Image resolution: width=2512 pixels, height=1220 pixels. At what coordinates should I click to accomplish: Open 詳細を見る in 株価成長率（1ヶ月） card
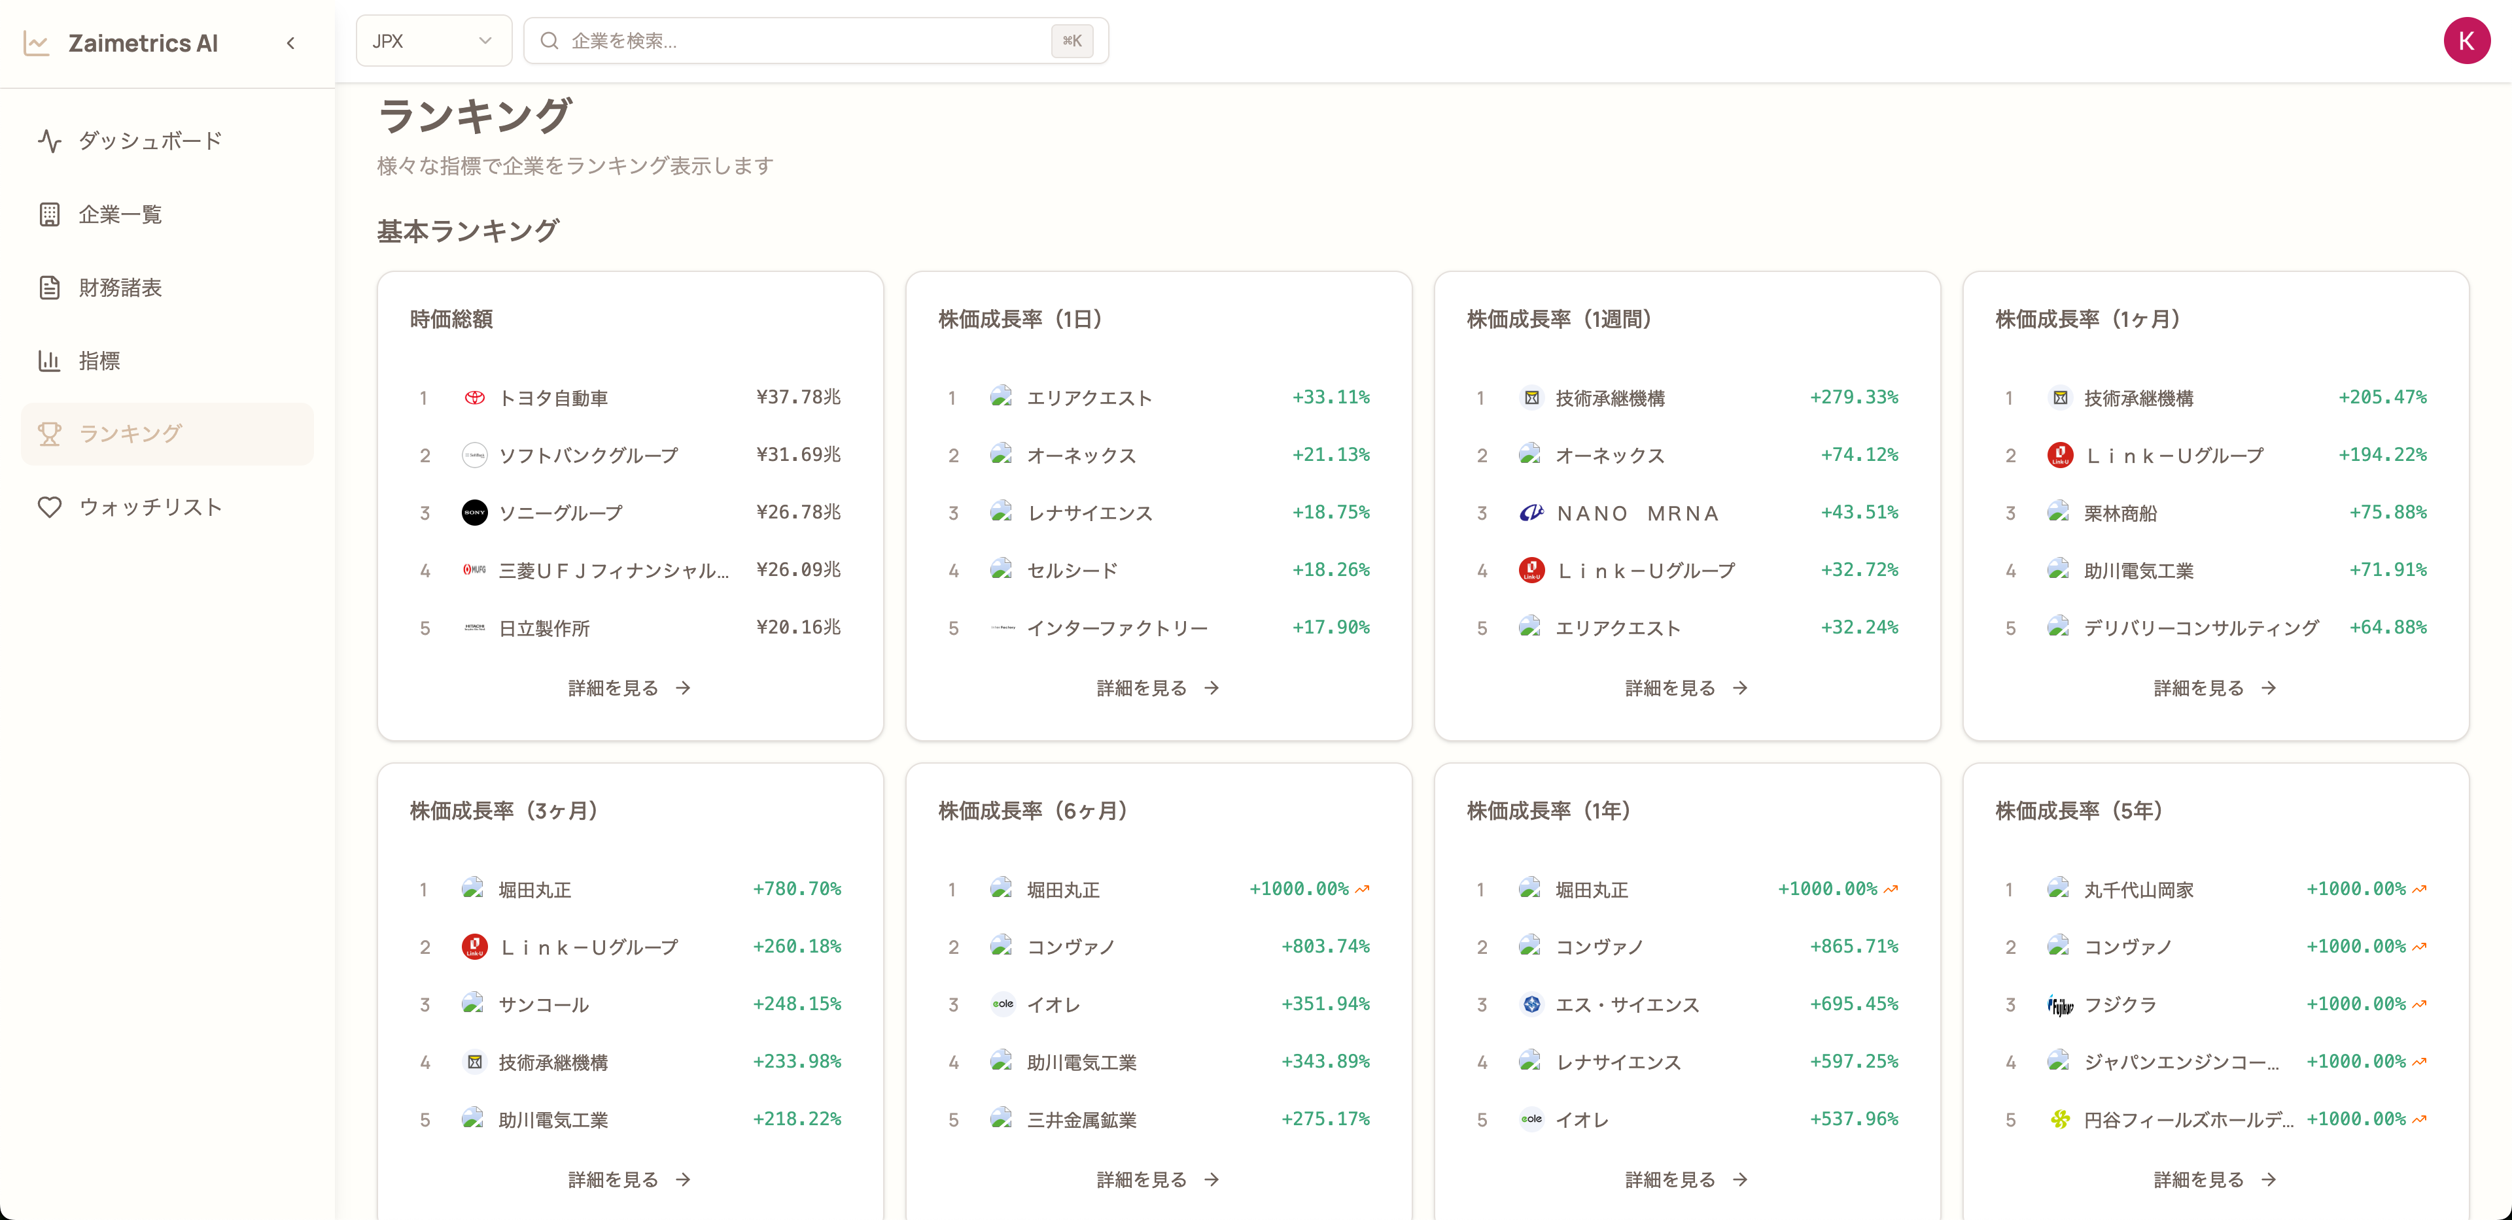(2214, 688)
